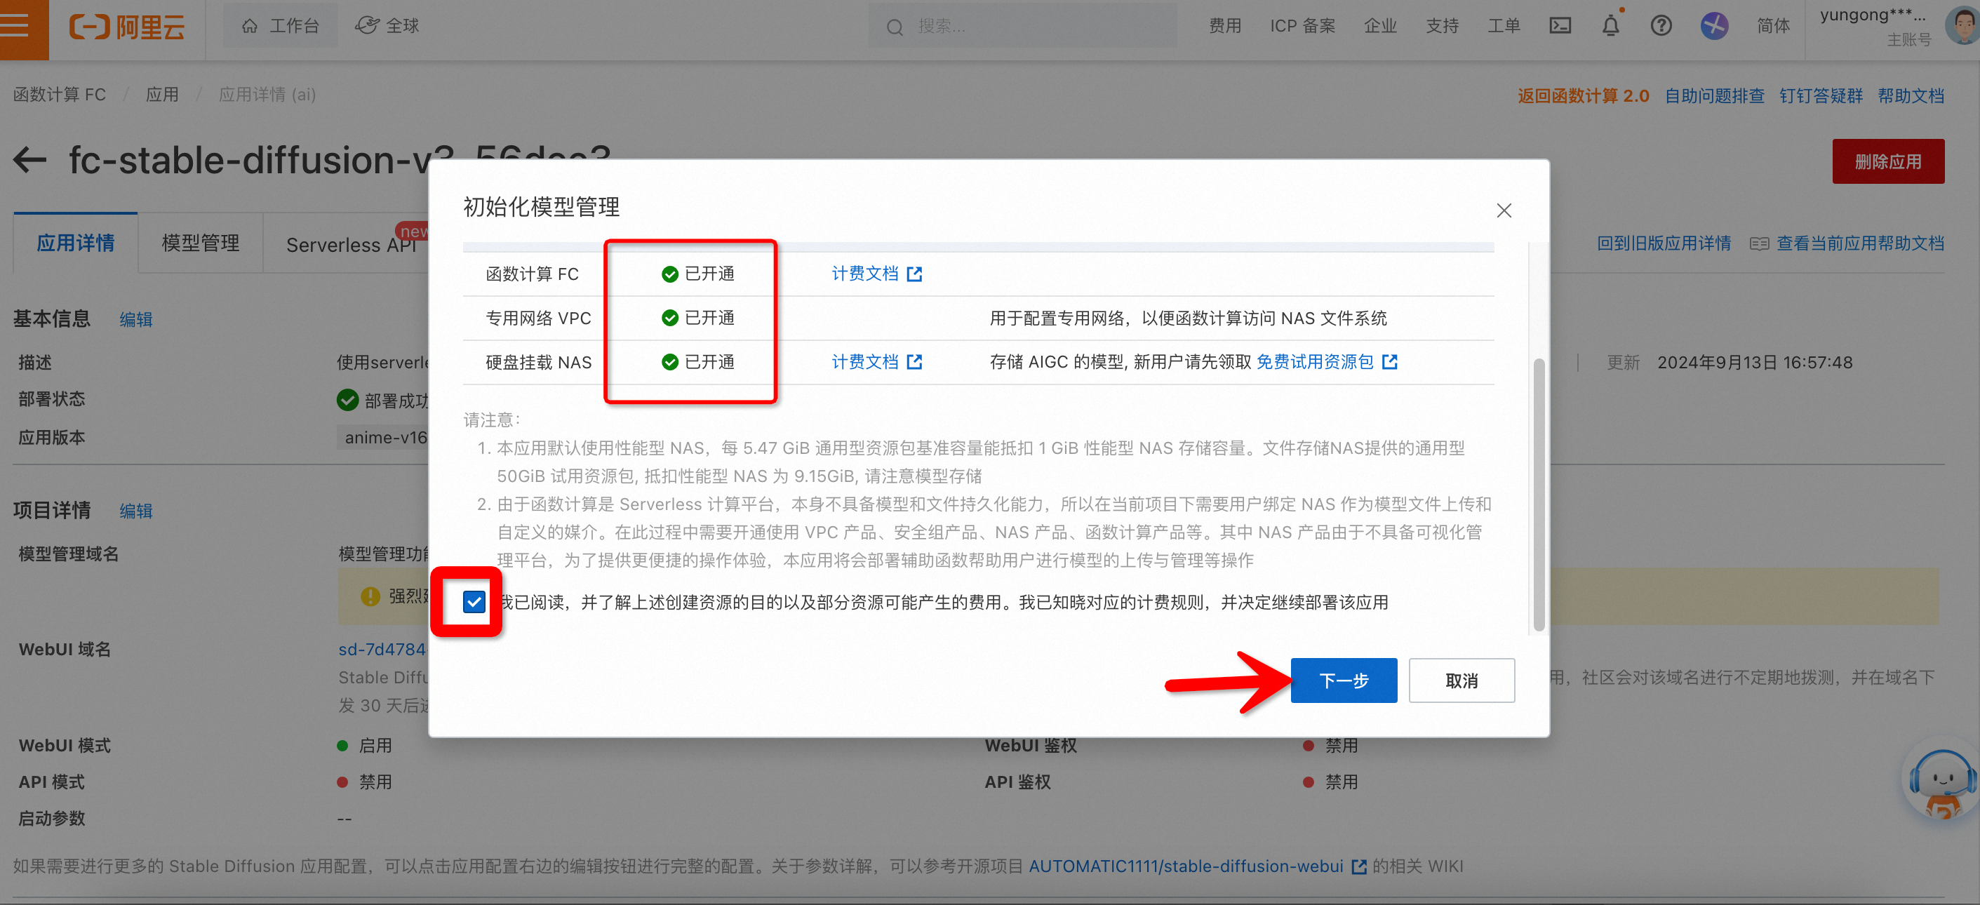
Task: Go to 应用 breadcrumb
Action: pos(162,95)
